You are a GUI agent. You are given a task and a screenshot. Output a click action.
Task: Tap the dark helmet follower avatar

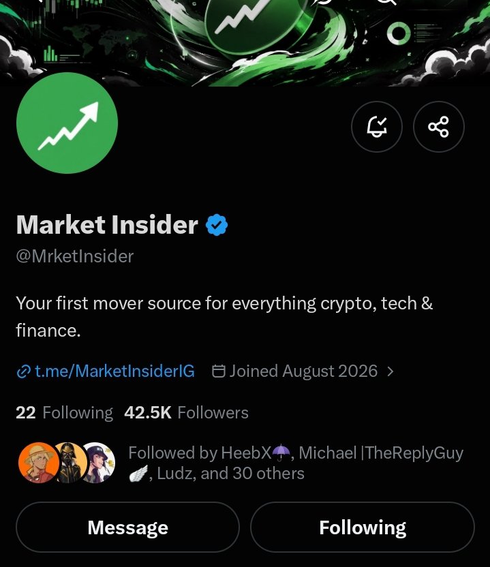pyautogui.click(x=70, y=463)
